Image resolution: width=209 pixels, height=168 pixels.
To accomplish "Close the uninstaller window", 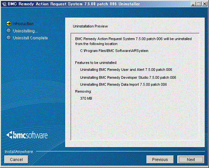I will point(204,4).
